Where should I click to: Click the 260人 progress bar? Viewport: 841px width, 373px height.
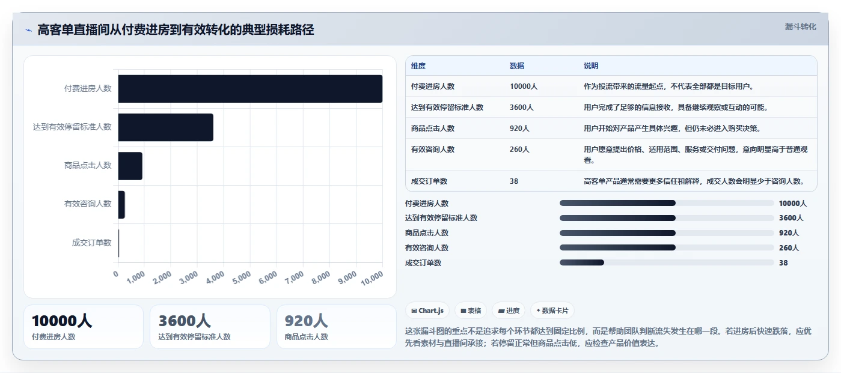(x=667, y=247)
